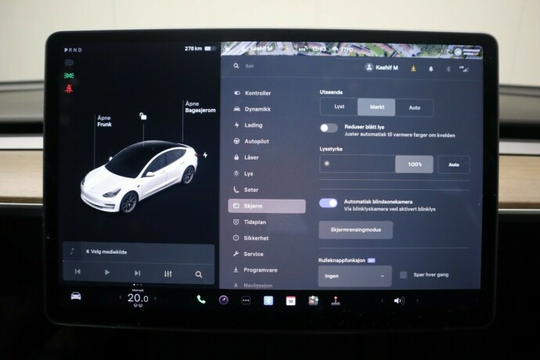Open the camera app icon
Viewport: 540px width, 360px height.
tap(224, 300)
